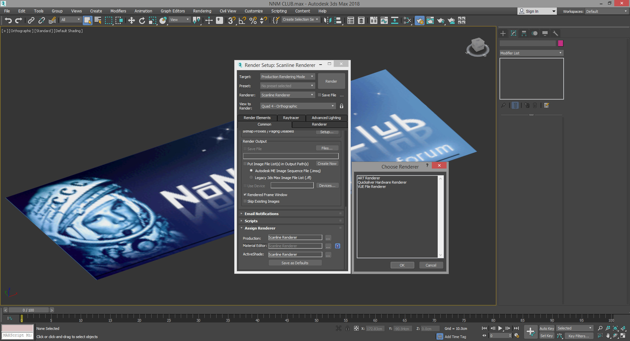Click the Zoom Extents All icon
Screen dimensions: 630x341
coord(623,328)
